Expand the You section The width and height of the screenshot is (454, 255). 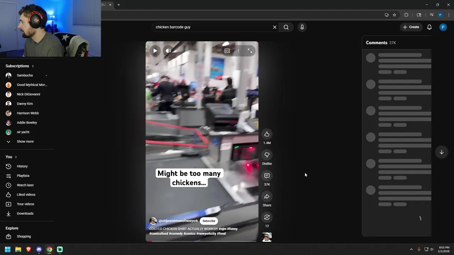(11, 157)
